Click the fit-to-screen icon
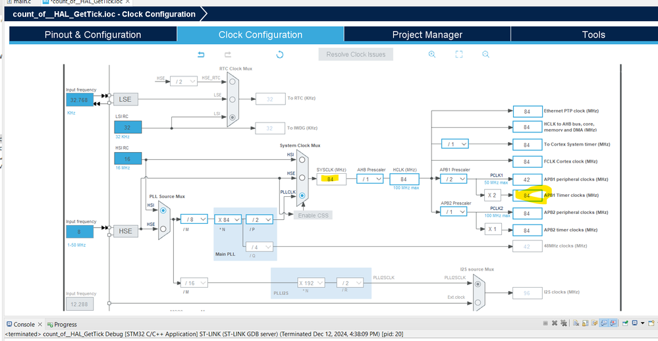Image resolution: width=658 pixels, height=341 pixels. point(458,55)
